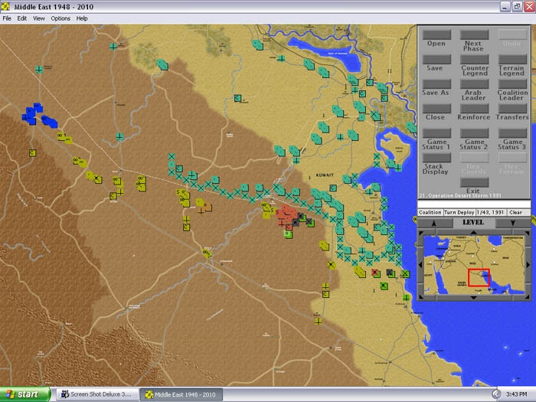Click the minimap's northeast corner arrow

point(528,234)
